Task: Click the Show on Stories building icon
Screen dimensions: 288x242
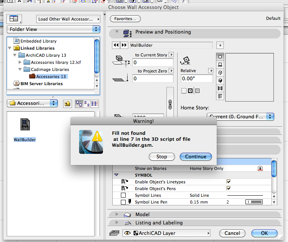Action: tap(260, 168)
